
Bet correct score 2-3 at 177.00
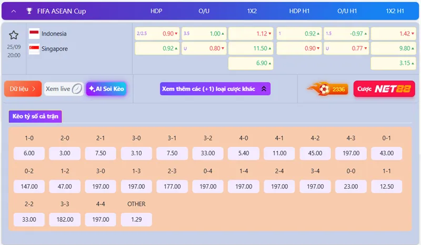point(172,186)
